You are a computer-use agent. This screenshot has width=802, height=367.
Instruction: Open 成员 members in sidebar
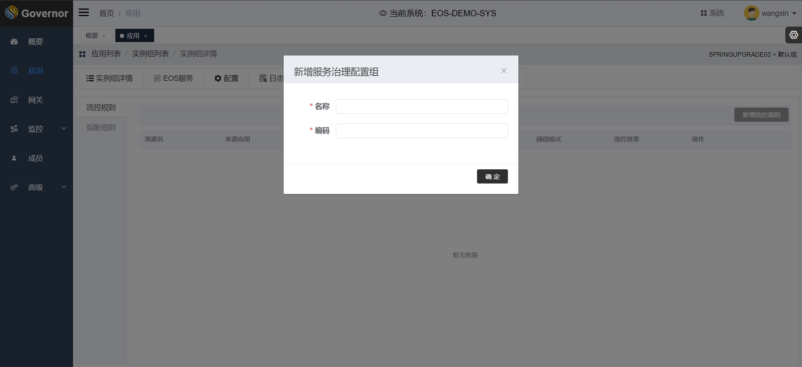pos(36,158)
